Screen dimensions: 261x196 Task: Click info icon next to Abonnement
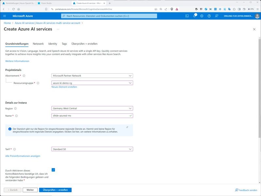pyautogui.click(x=24, y=76)
